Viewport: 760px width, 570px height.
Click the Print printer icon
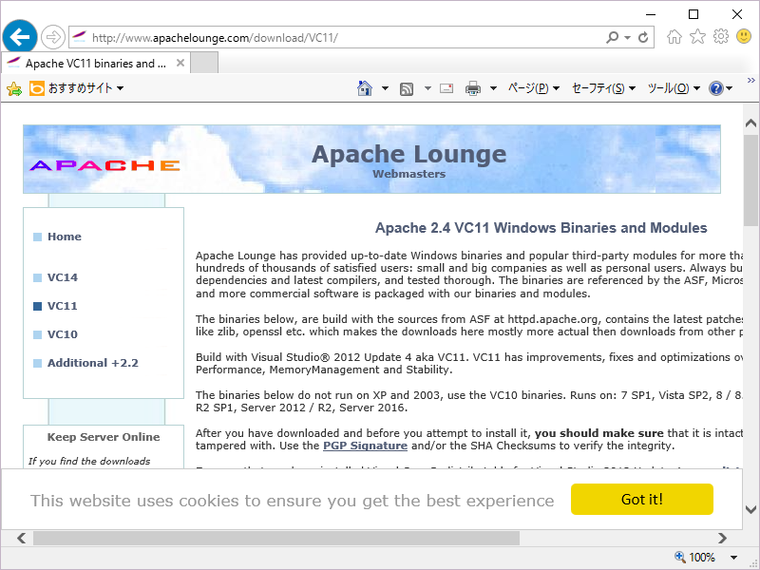coord(472,88)
